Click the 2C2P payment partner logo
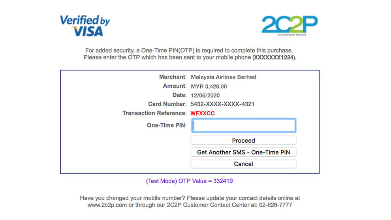391x220 pixels. pyautogui.click(x=290, y=26)
